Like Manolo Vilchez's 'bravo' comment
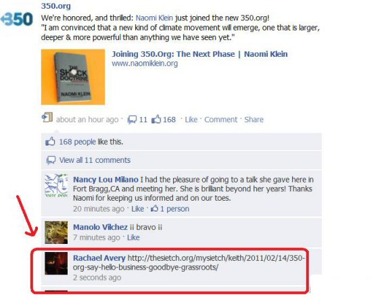Viewport: 384px width, 298px height. click(x=133, y=237)
